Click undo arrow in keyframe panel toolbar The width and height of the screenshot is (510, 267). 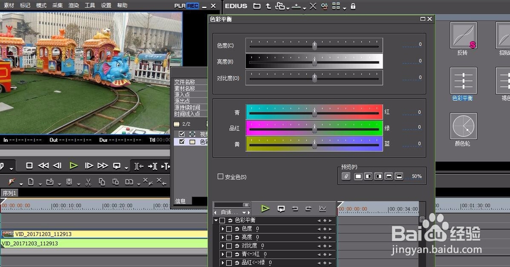point(295,209)
